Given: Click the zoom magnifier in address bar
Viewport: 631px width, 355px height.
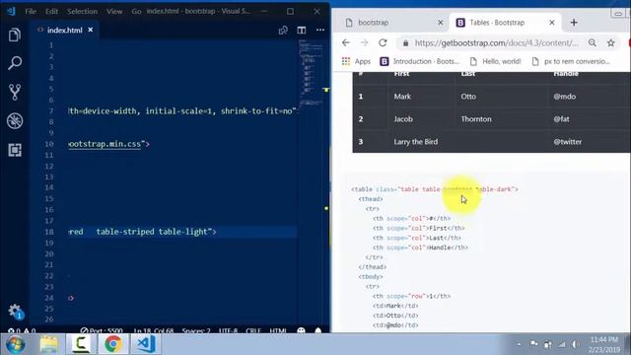Looking at the screenshot, I should pyautogui.click(x=593, y=42).
